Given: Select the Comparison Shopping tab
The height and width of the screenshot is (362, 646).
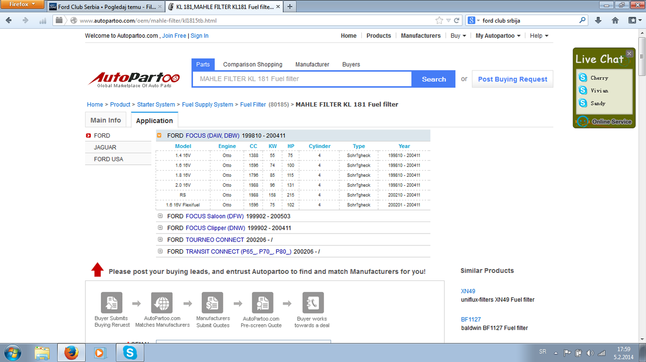Looking at the screenshot, I should click(x=253, y=64).
